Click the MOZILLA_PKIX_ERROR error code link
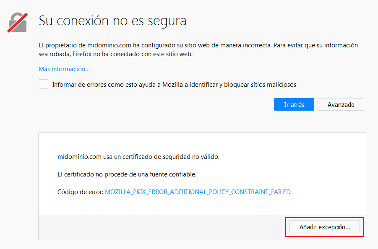Screen dimensions: 378x249 coord(198,192)
